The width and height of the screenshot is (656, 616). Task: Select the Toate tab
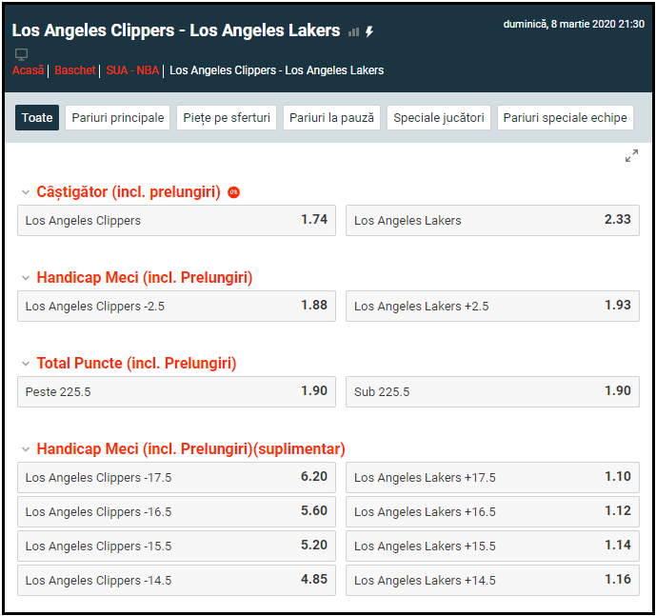click(37, 118)
